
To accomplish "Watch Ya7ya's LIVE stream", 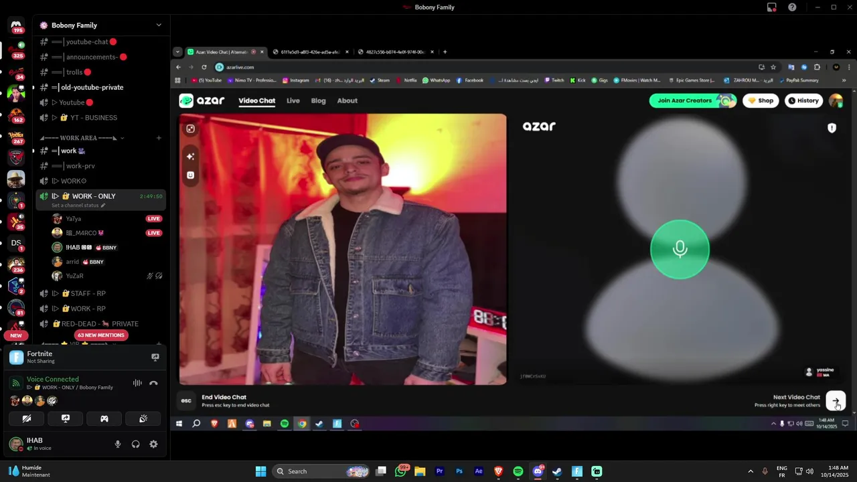I will [x=154, y=219].
